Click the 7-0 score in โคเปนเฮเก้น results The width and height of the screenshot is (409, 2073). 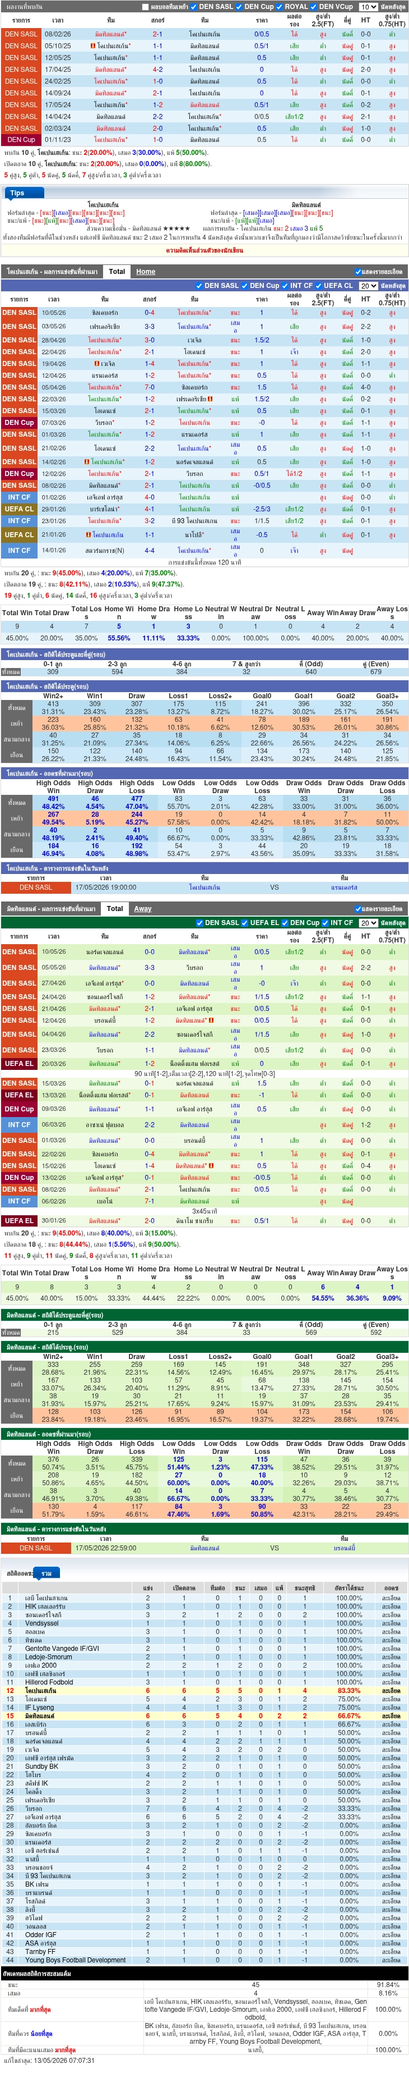coord(150,387)
